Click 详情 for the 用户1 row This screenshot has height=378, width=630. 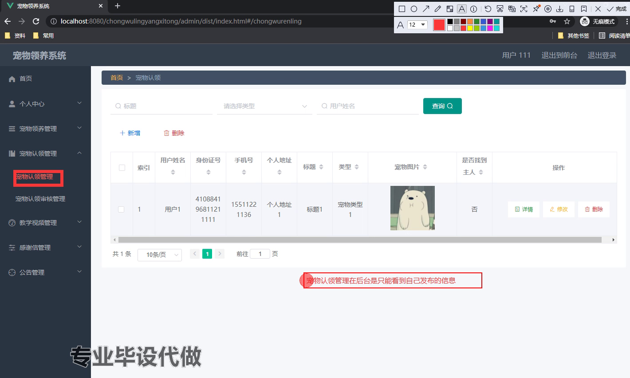click(x=524, y=209)
